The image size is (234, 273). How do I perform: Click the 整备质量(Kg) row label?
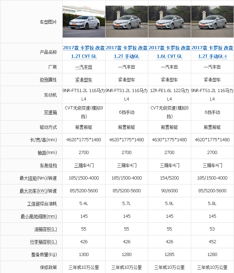[x=44, y=255]
